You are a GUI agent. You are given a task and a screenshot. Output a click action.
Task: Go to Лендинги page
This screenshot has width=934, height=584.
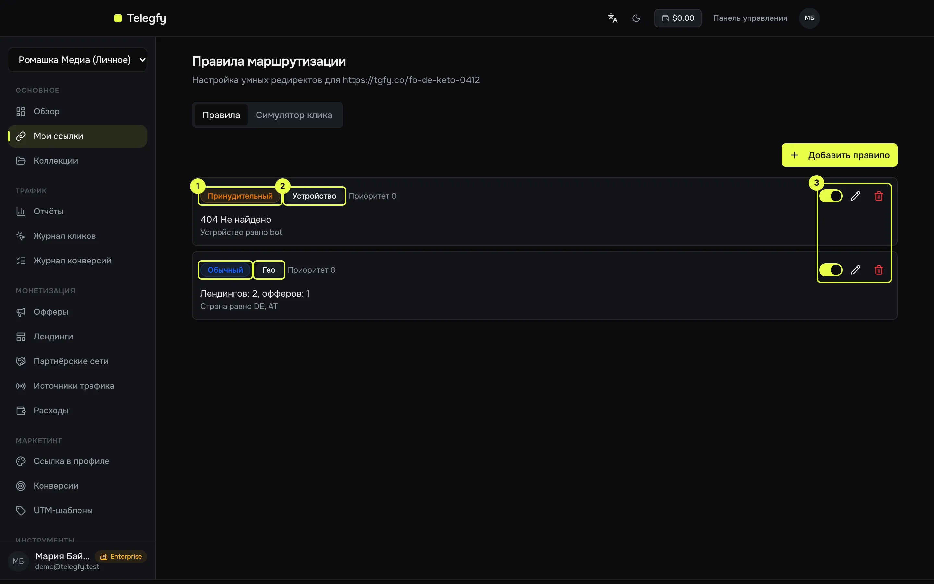tap(78, 336)
